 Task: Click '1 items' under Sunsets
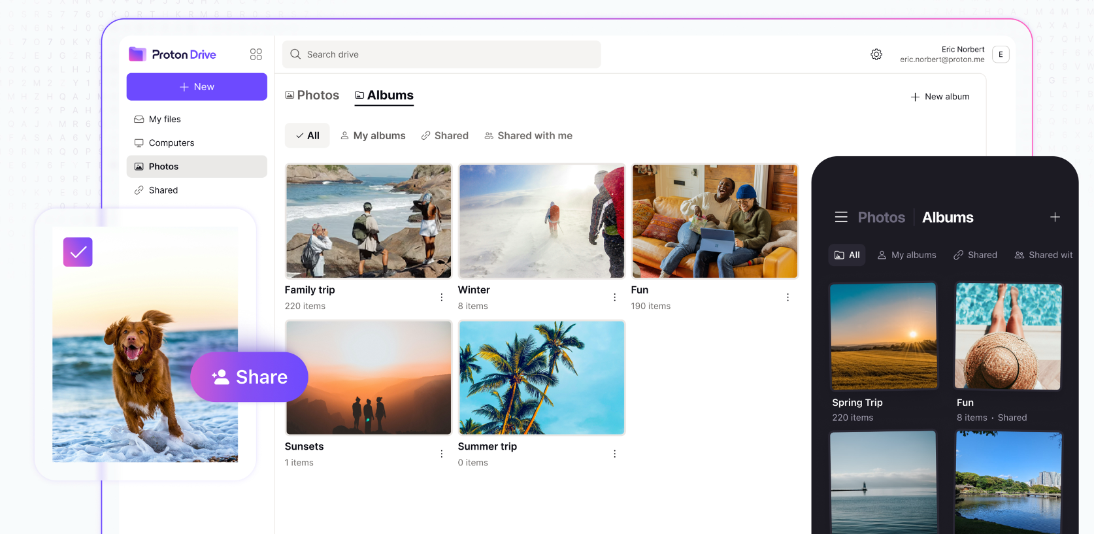pos(299,463)
